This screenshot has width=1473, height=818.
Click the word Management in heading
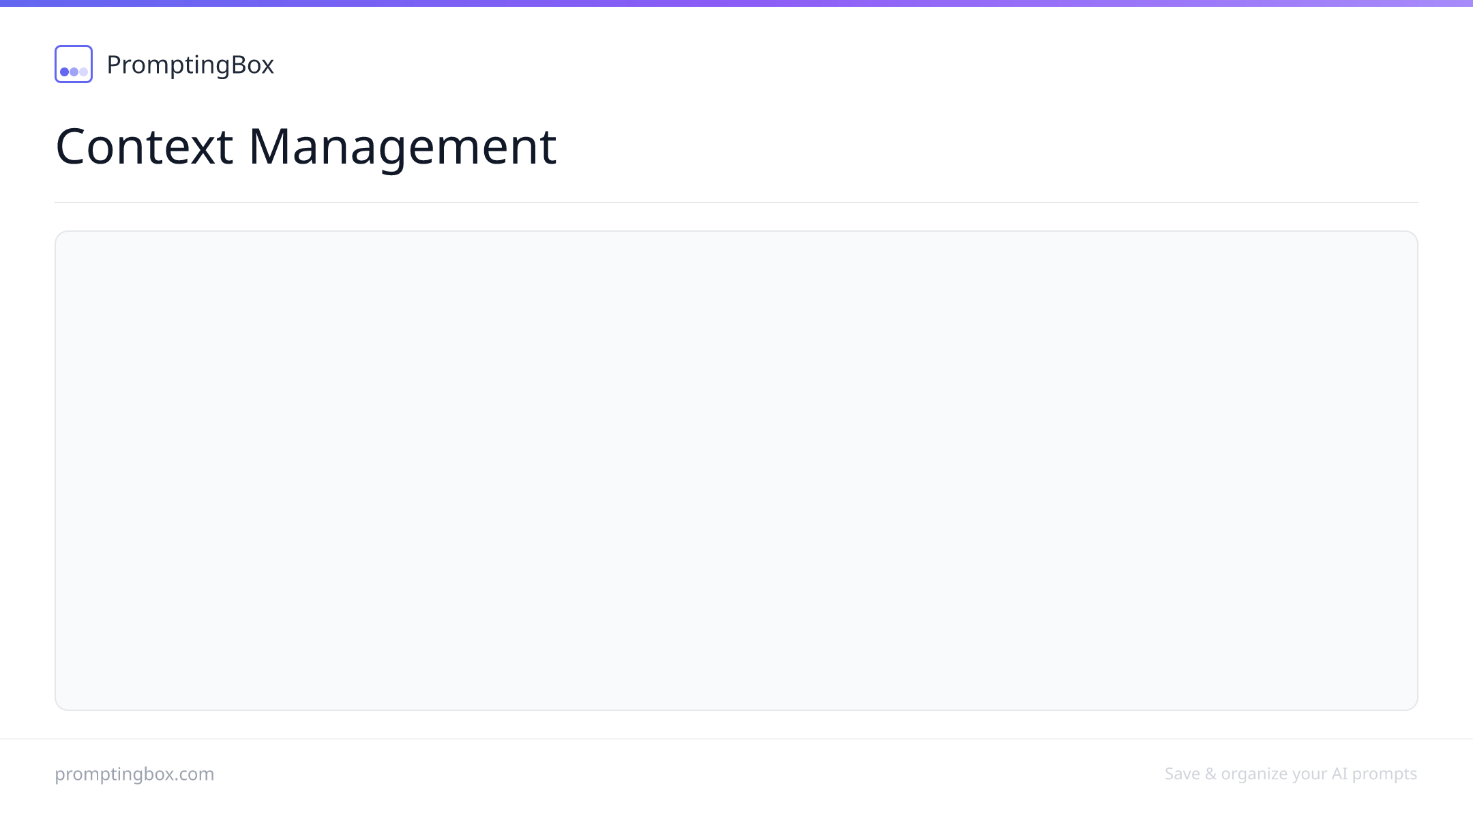402,146
